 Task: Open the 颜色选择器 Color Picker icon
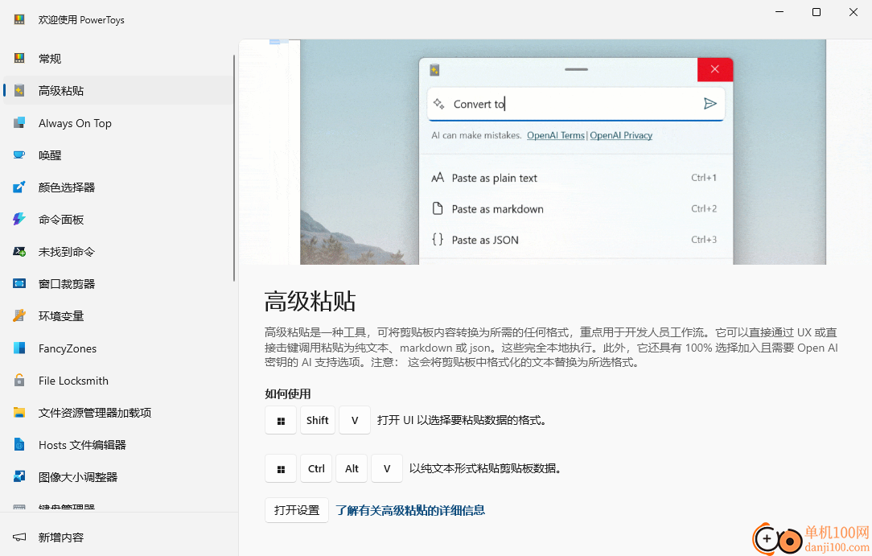tap(19, 187)
